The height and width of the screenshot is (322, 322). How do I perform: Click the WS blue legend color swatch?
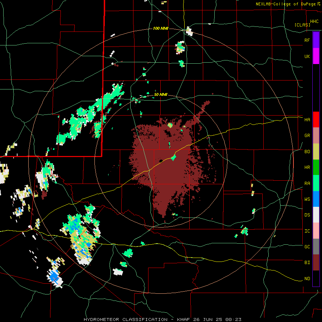coord(316,199)
